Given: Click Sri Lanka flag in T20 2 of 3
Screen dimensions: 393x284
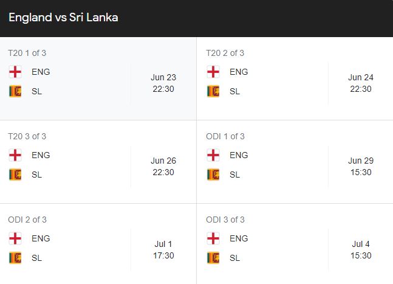Looking at the screenshot, I should [213, 91].
